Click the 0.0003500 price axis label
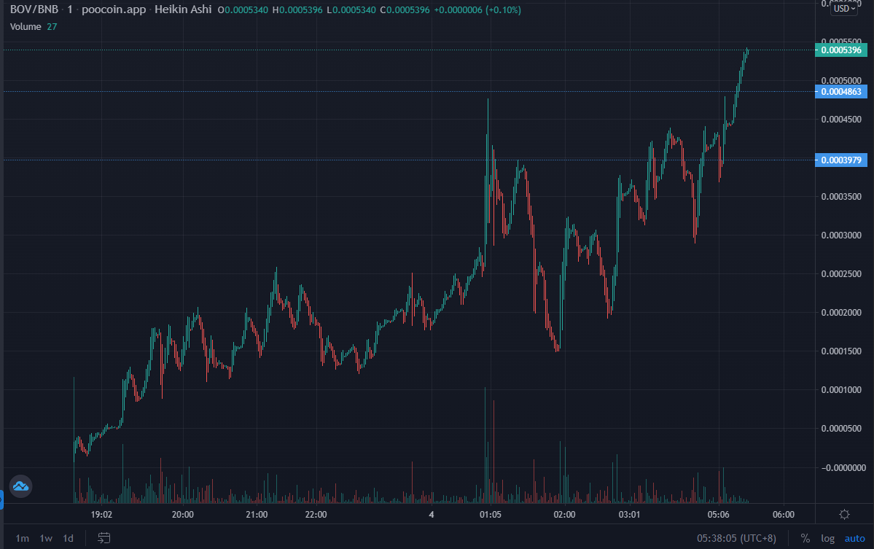874x549 pixels. tap(841, 197)
